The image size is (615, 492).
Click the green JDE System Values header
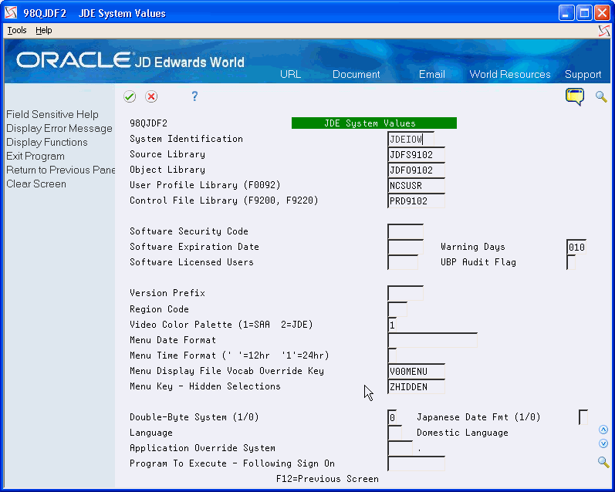pos(373,123)
